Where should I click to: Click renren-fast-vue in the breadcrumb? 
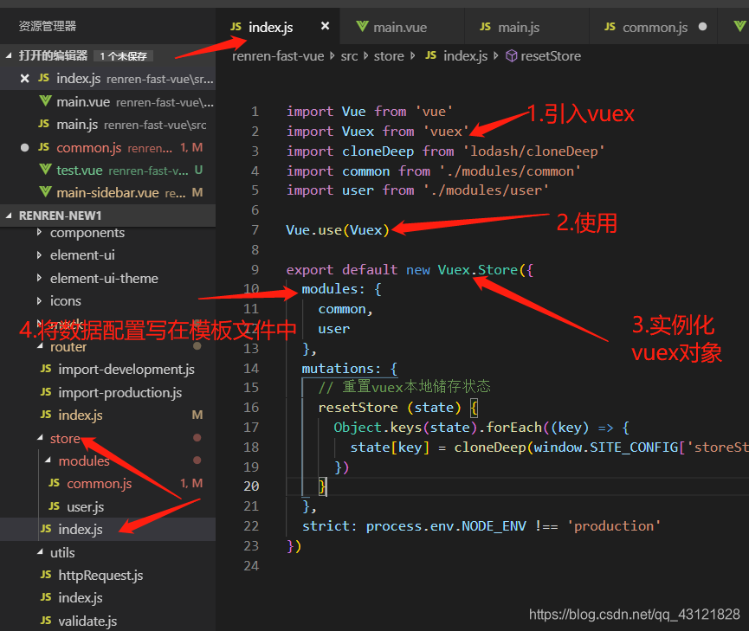[278, 56]
